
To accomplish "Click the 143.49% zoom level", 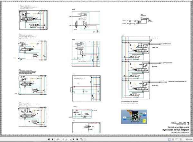I will pos(188,139).
